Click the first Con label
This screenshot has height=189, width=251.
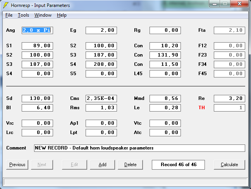(x=138, y=46)
